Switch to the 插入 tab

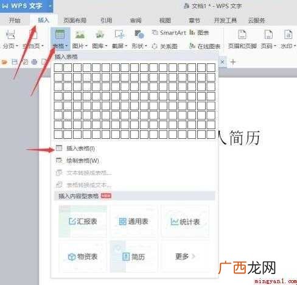click(43, 20)
